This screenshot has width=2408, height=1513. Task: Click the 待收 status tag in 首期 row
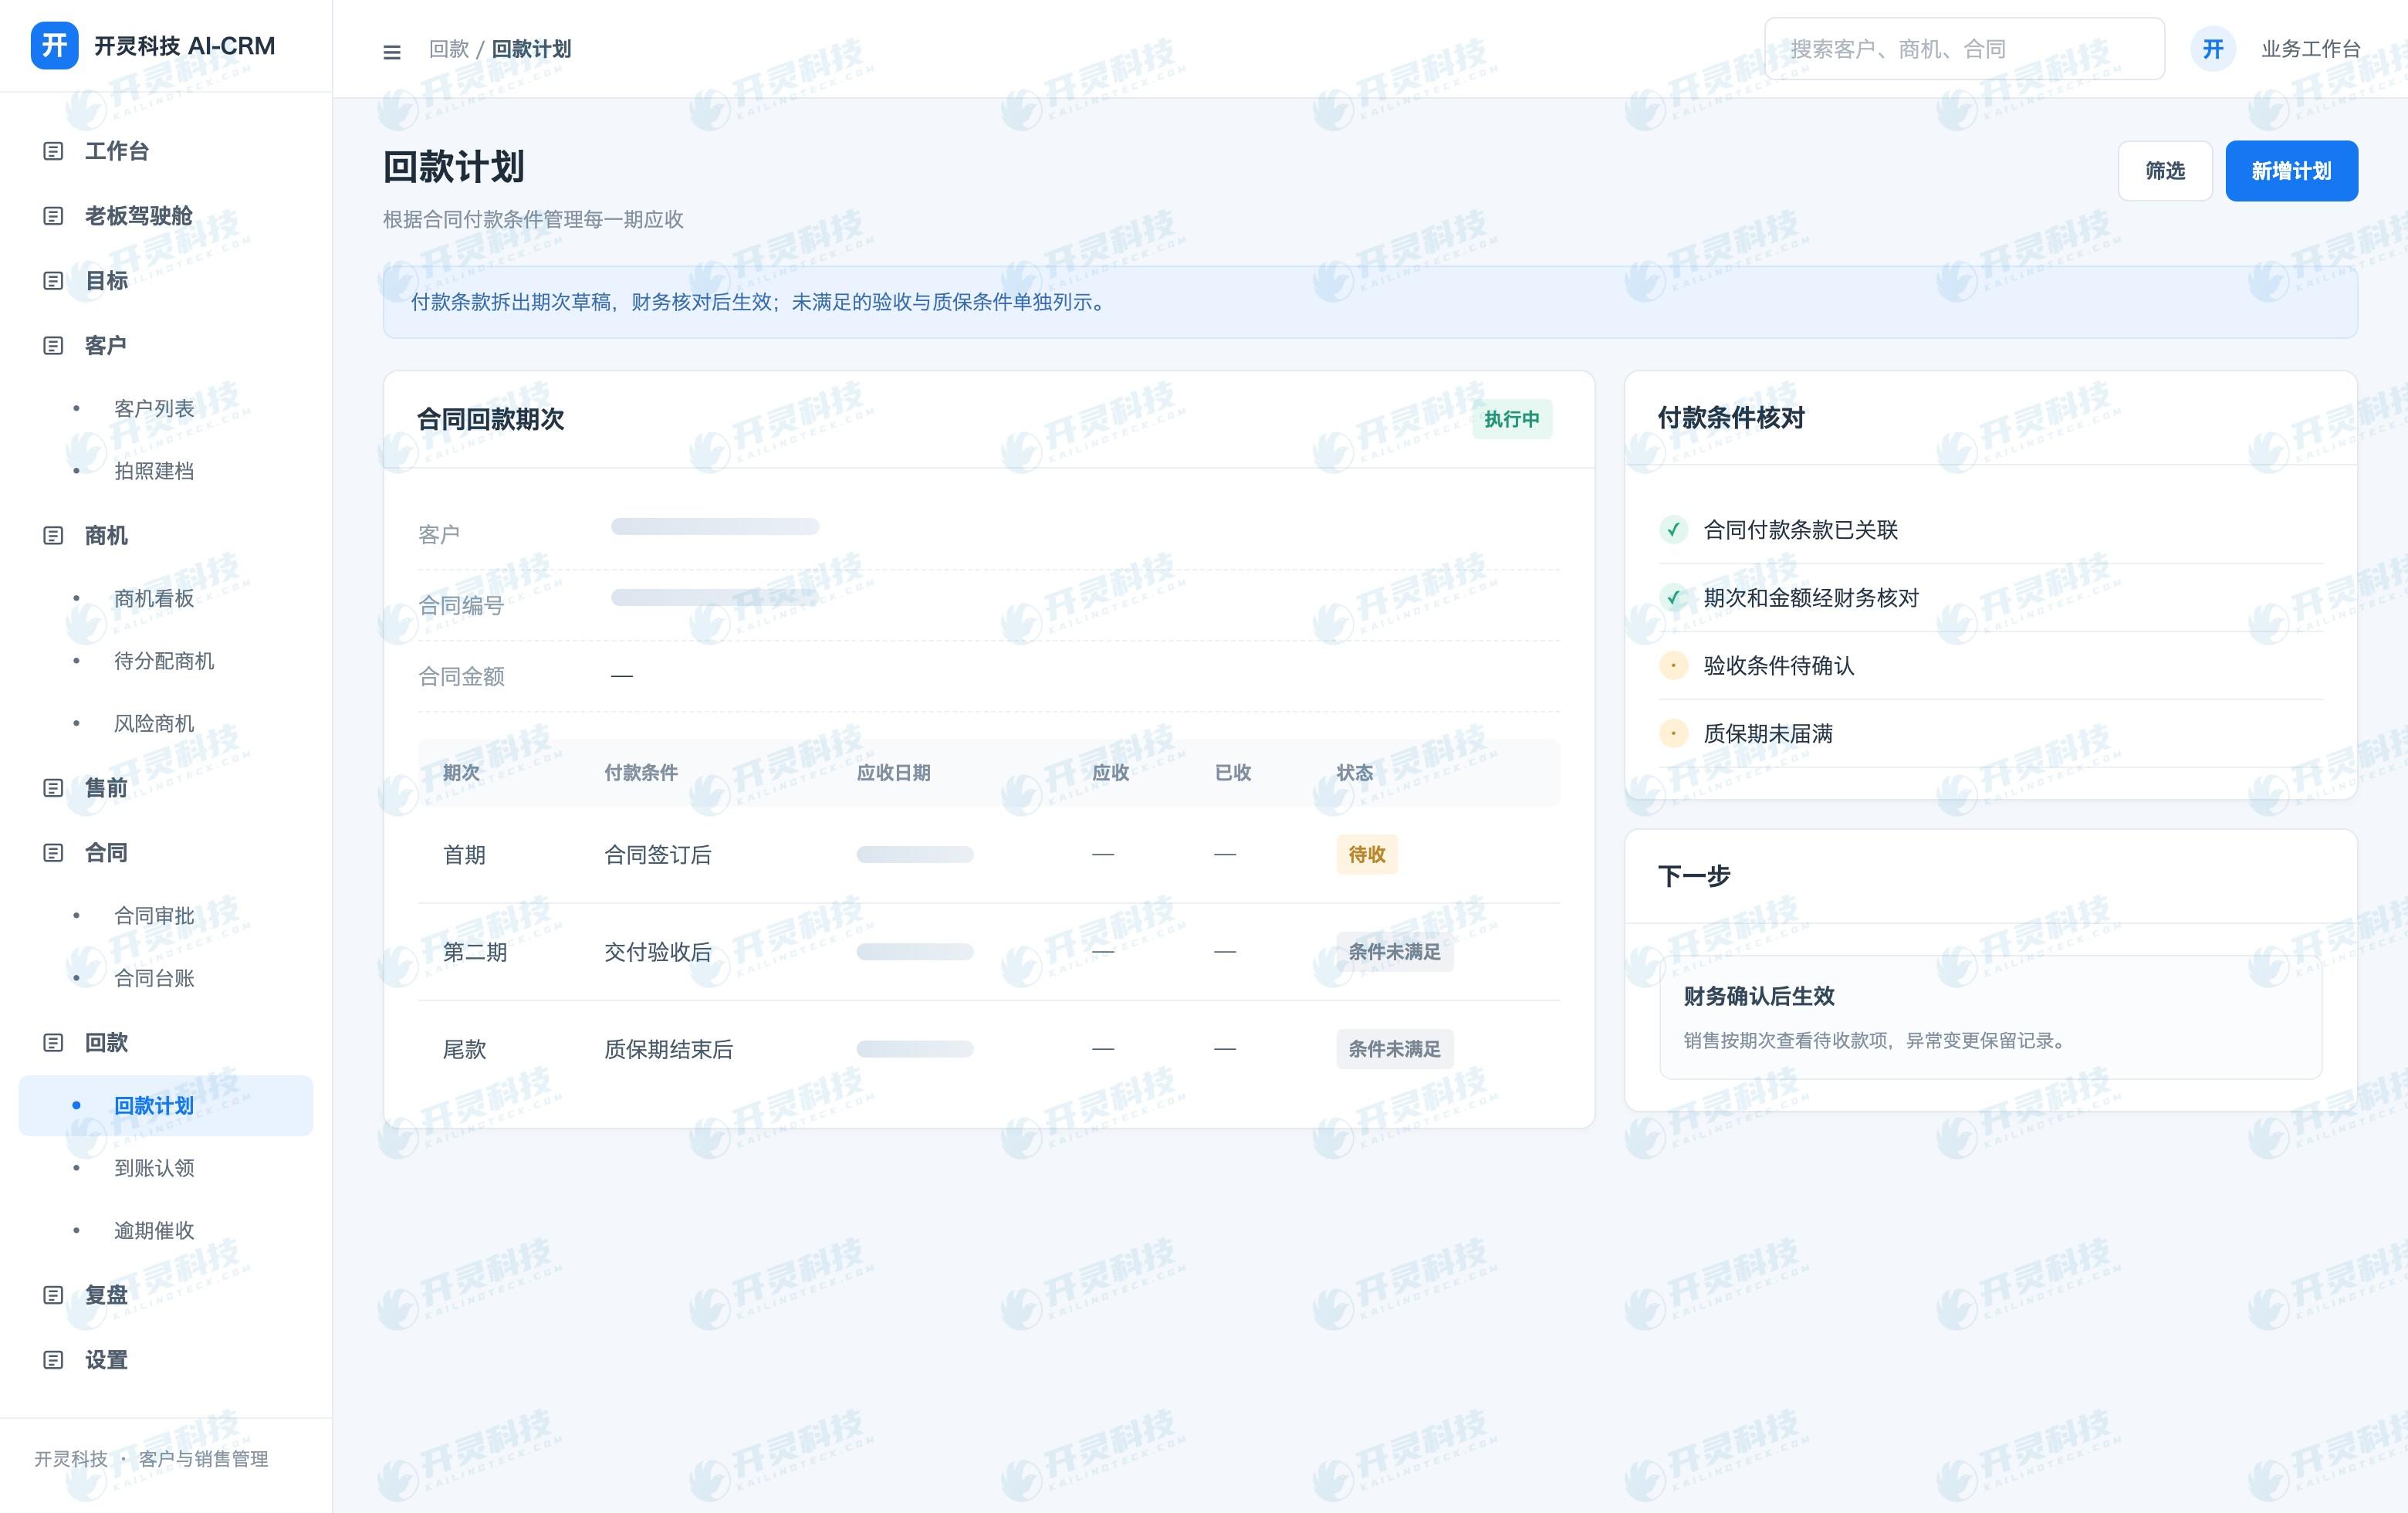tap(1367, 855)
